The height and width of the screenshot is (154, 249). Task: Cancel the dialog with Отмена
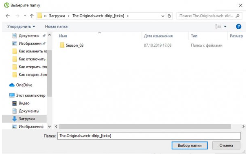226,145
